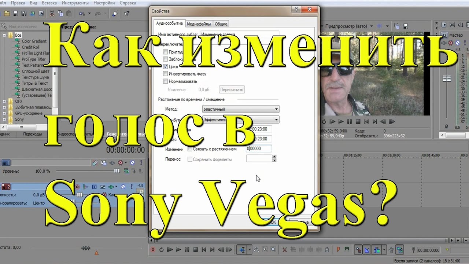The height and width of the screenshot is (264, 469).
Task: Click the Open project folder icon
Action: (x=7, y=14)
